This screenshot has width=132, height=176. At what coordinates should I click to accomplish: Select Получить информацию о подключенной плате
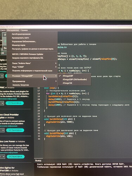[x=32, y=71]
